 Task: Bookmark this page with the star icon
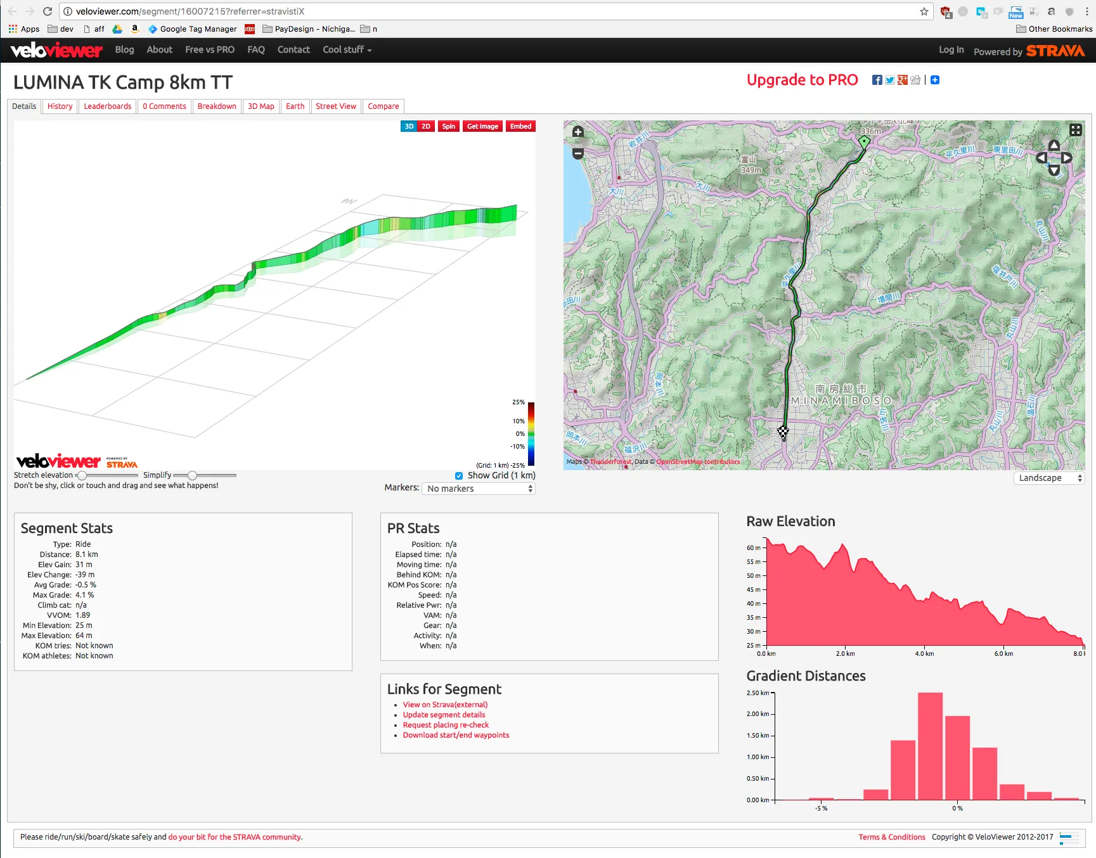click(924, 11)
